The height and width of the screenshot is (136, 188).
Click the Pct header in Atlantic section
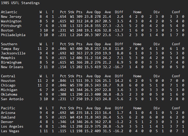[63, 12]
